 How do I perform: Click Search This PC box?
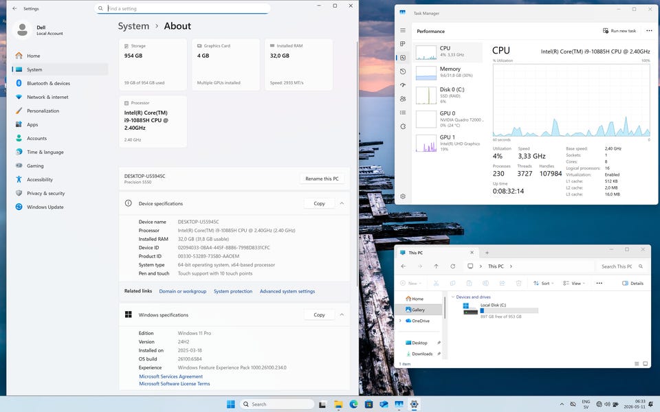(621, 266)
